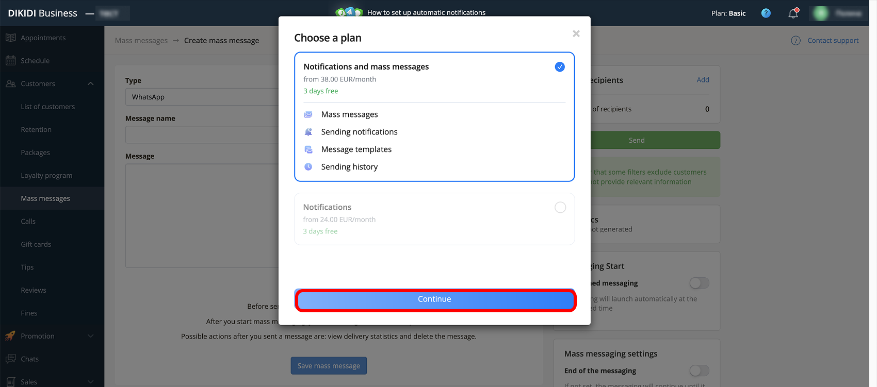This screenshot has width=877, height=387.
Task: Collapse the Customers section chevron
Action: tap(91, 83)
